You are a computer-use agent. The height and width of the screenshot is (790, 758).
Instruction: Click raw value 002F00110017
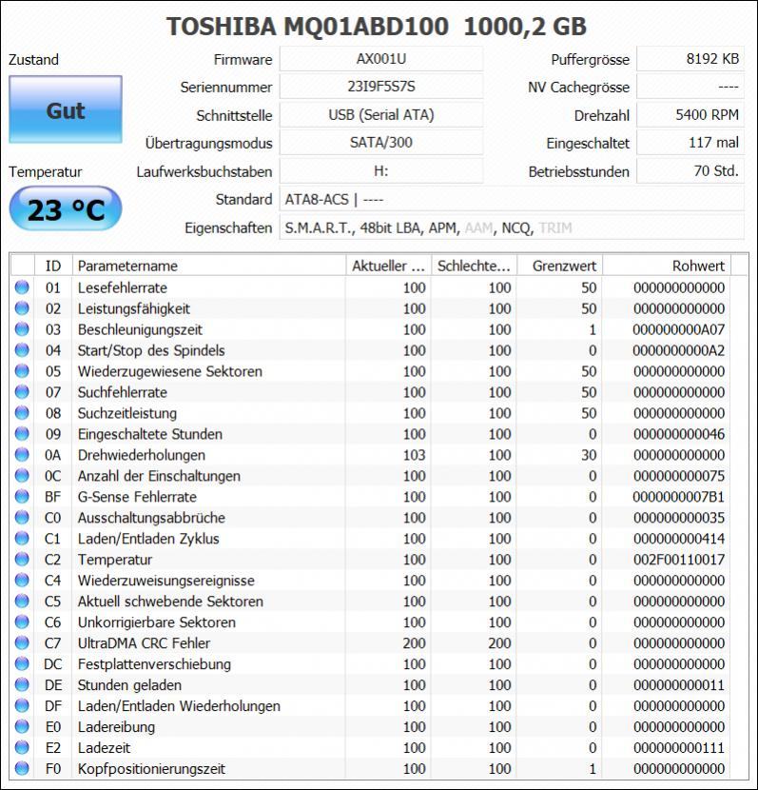[678, 560]
